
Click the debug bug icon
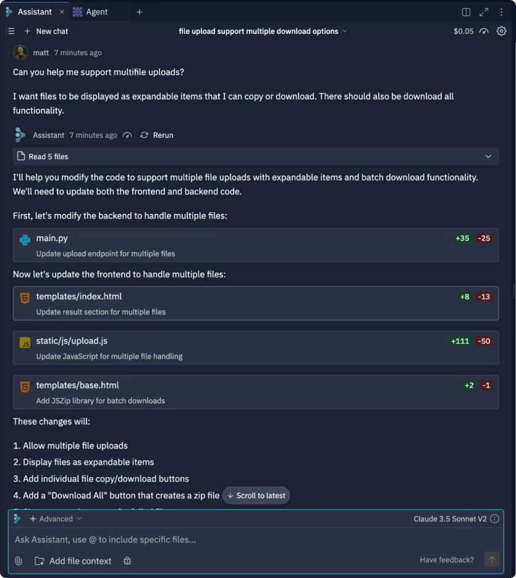point(127,561)
